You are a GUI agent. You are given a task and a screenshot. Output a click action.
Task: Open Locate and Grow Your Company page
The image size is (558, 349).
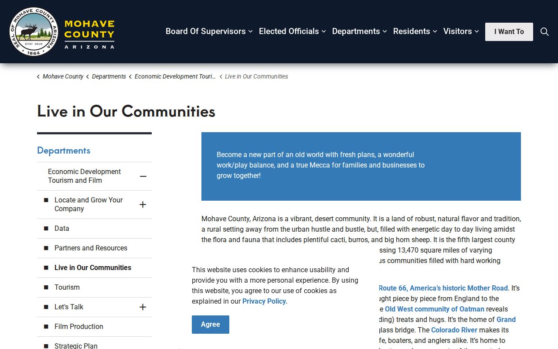coord(88,204)
